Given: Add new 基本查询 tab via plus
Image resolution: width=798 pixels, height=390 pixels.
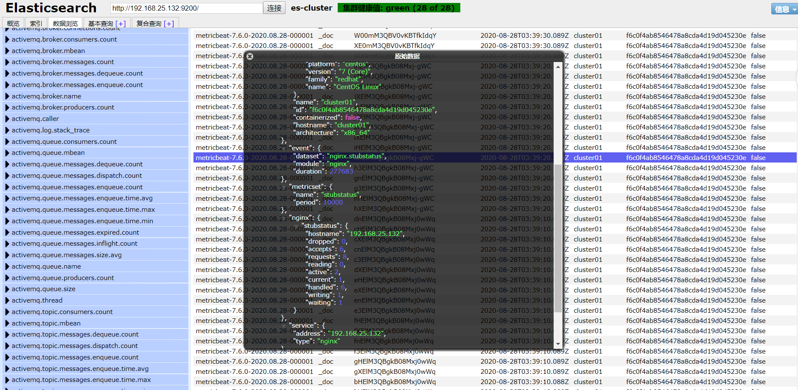Looking at the screenshot, I should tap(121, 24).
